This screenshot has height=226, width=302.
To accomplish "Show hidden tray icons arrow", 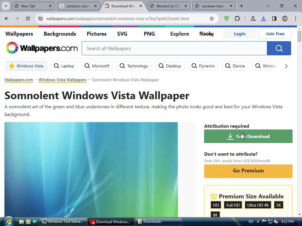I will [258, 222].
